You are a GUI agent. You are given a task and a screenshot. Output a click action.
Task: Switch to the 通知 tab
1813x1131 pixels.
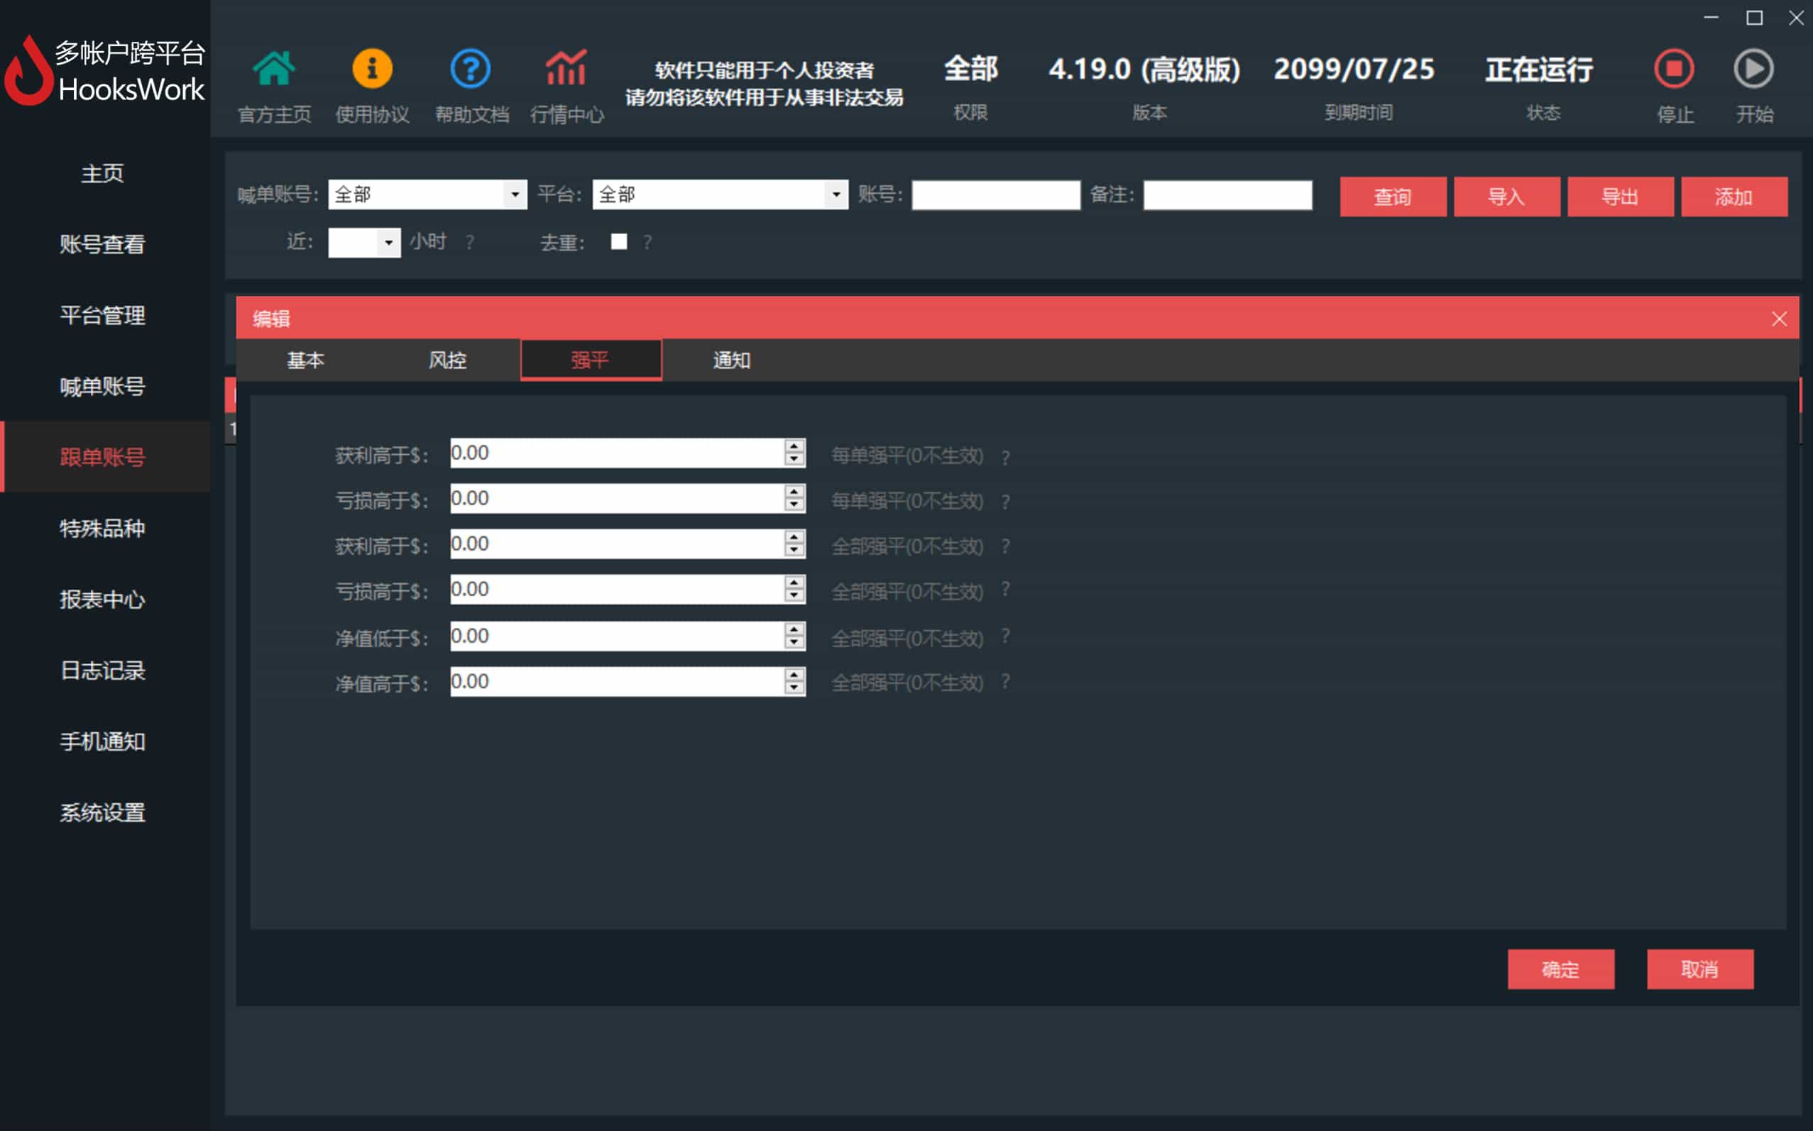[x=731, y=360]
